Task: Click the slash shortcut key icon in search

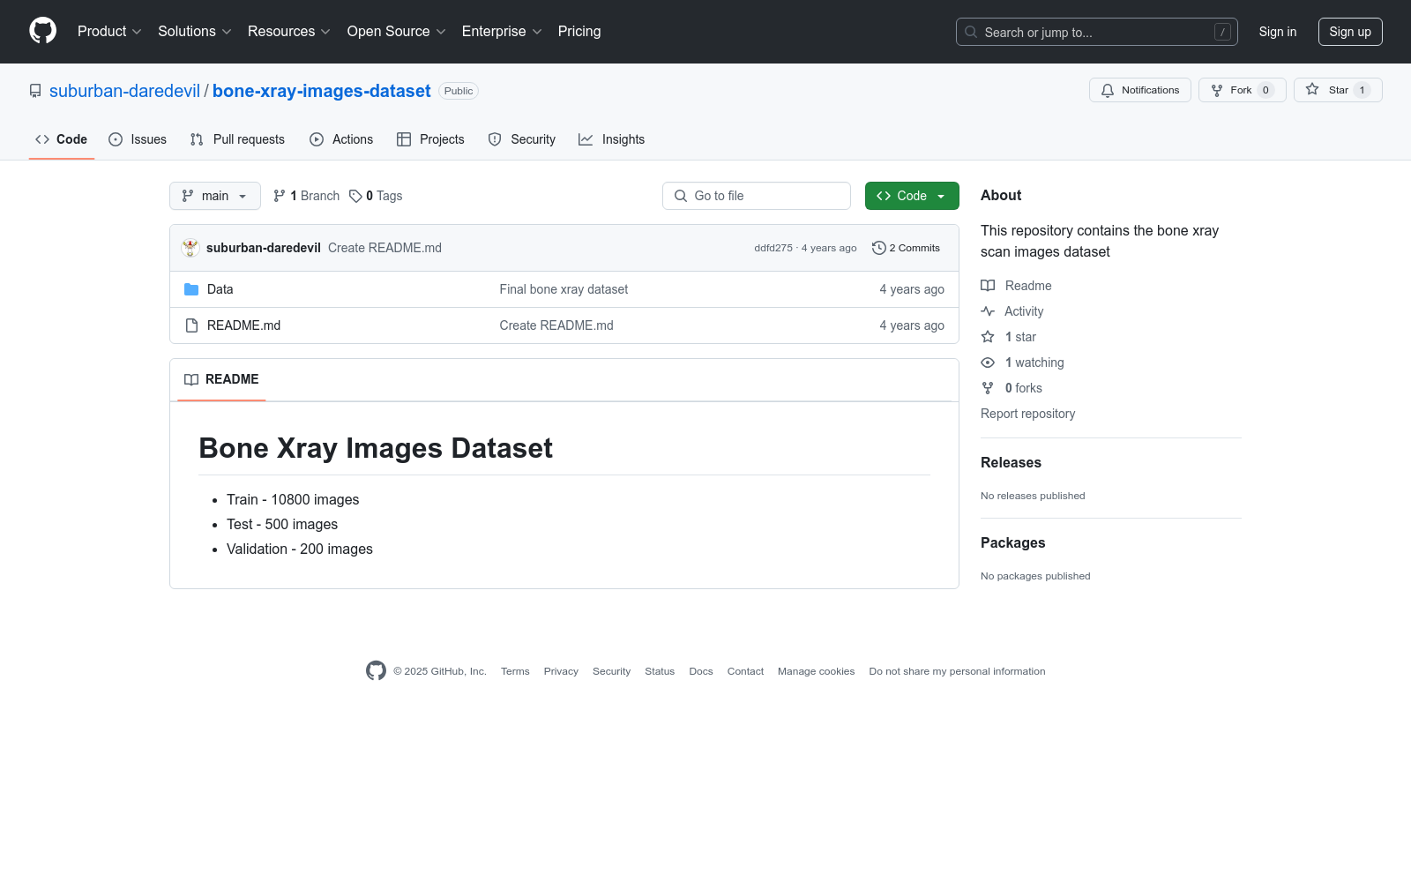Action: pos(1222,32)
